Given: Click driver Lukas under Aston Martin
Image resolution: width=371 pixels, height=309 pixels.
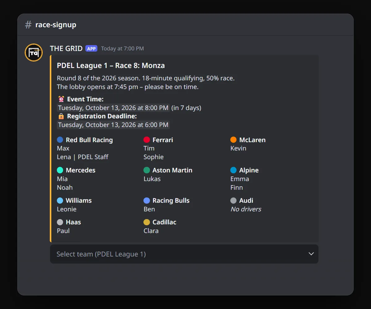Looking at the screenshot, I should click(152, 179).
